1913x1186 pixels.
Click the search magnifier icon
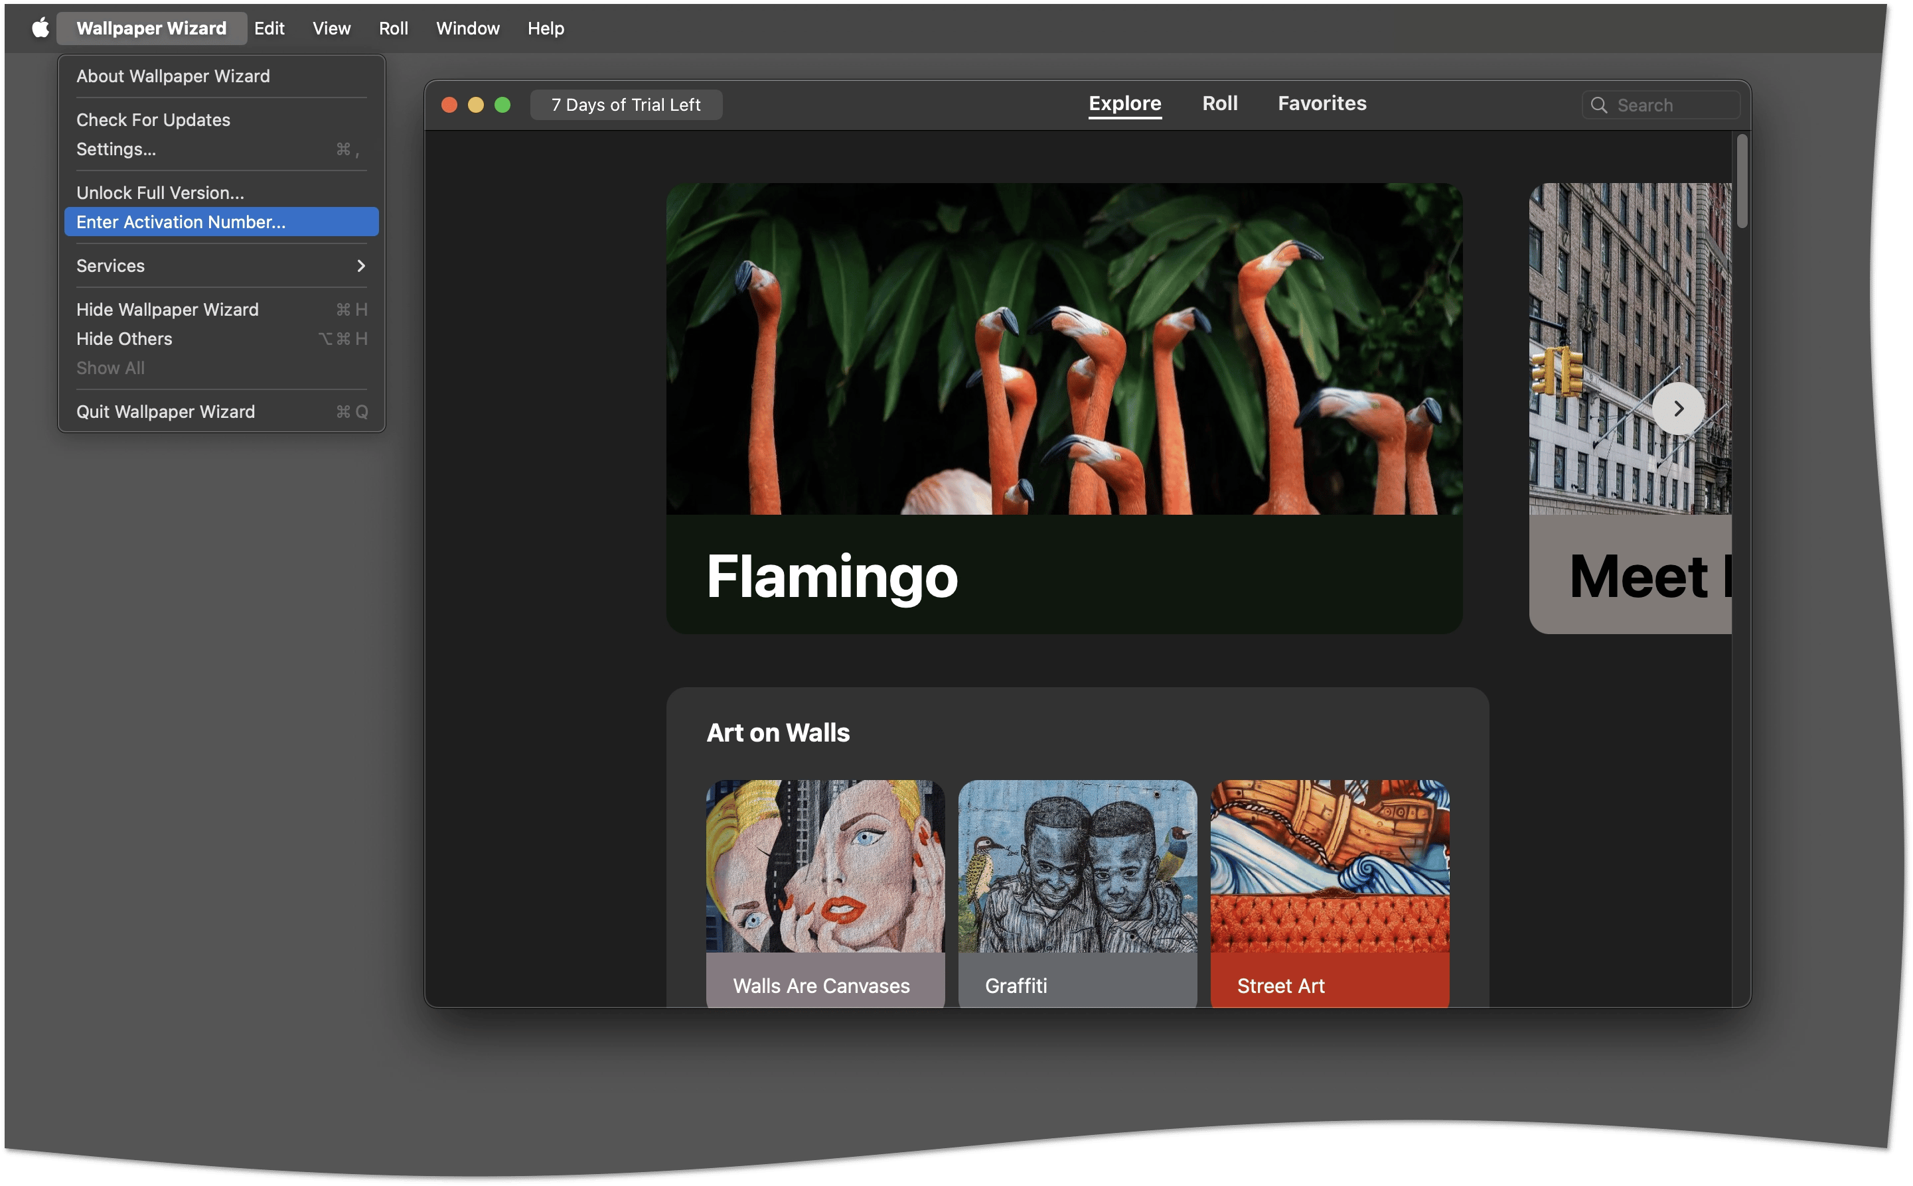pyautogui.click(x=1598, y=105)
